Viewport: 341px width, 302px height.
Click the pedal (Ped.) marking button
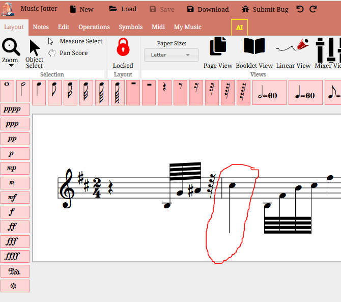pyautogui.click(x=15, y=271)
